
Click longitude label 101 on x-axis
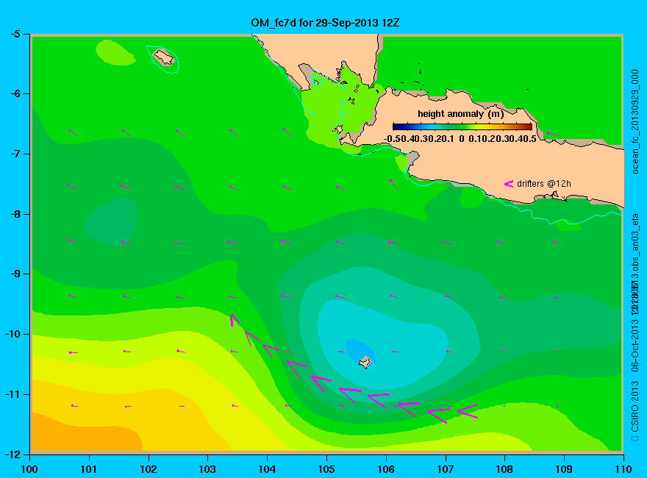(x=89, y=469)
